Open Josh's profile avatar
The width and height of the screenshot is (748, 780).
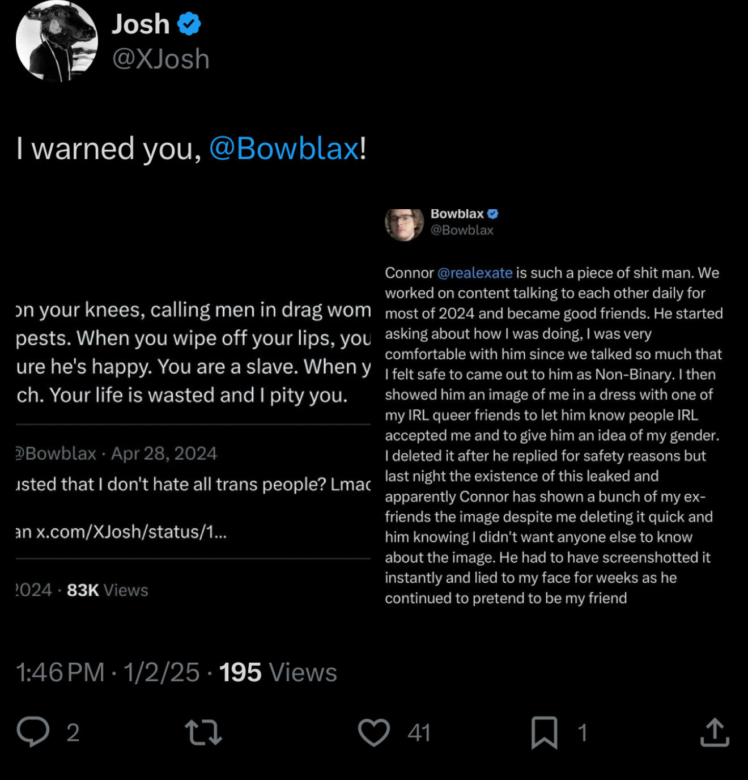coord(57,41)
